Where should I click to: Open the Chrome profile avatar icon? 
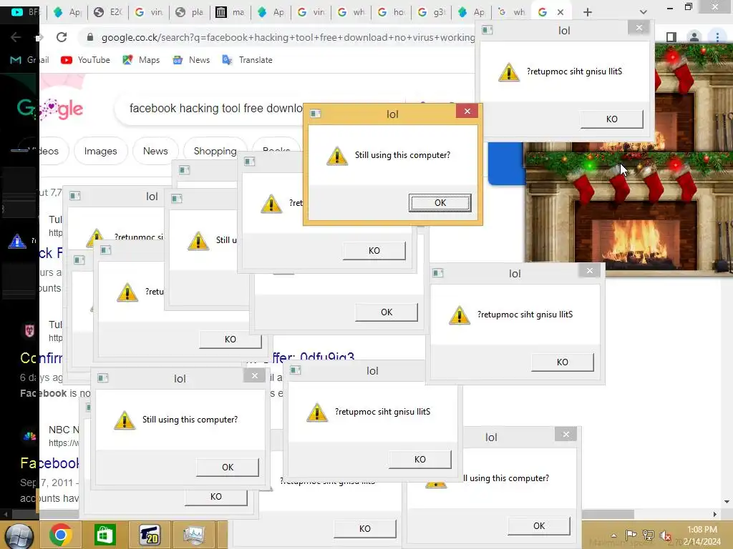(694, 37)
